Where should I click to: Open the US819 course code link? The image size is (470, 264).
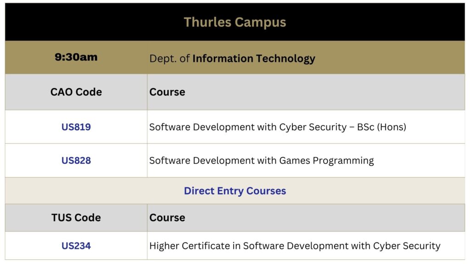(76, 127)
